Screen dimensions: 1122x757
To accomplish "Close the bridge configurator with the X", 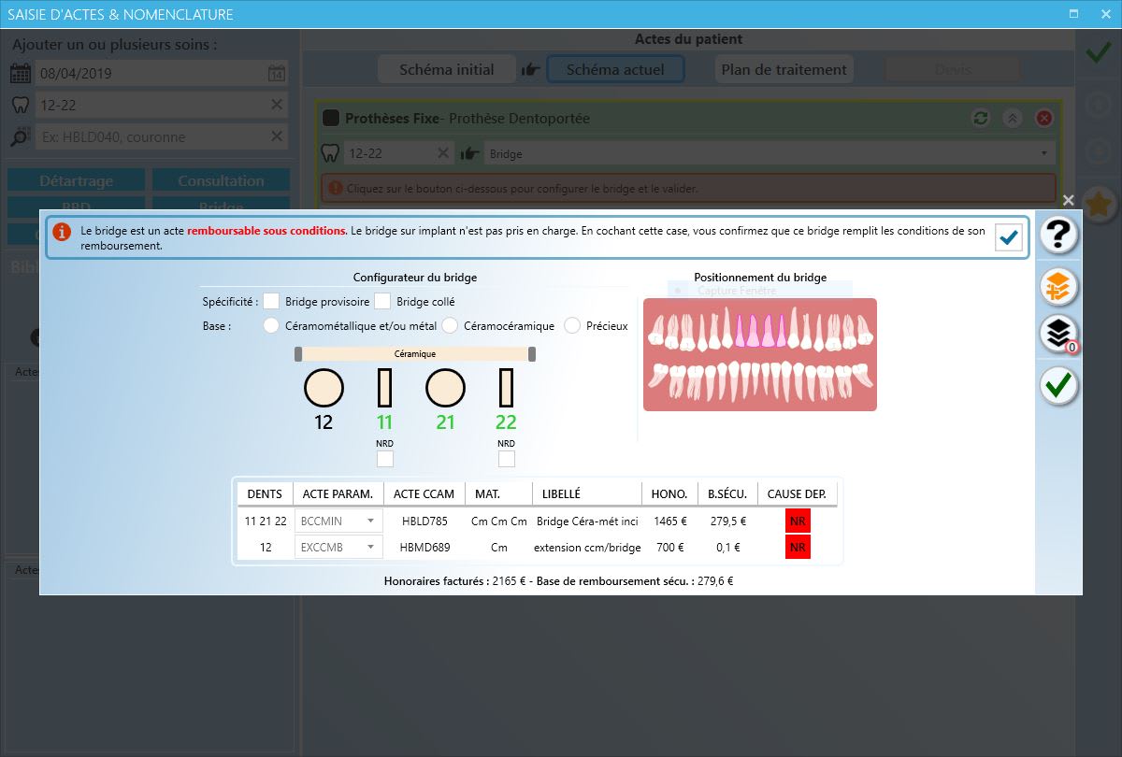I will click(1068, 200).
